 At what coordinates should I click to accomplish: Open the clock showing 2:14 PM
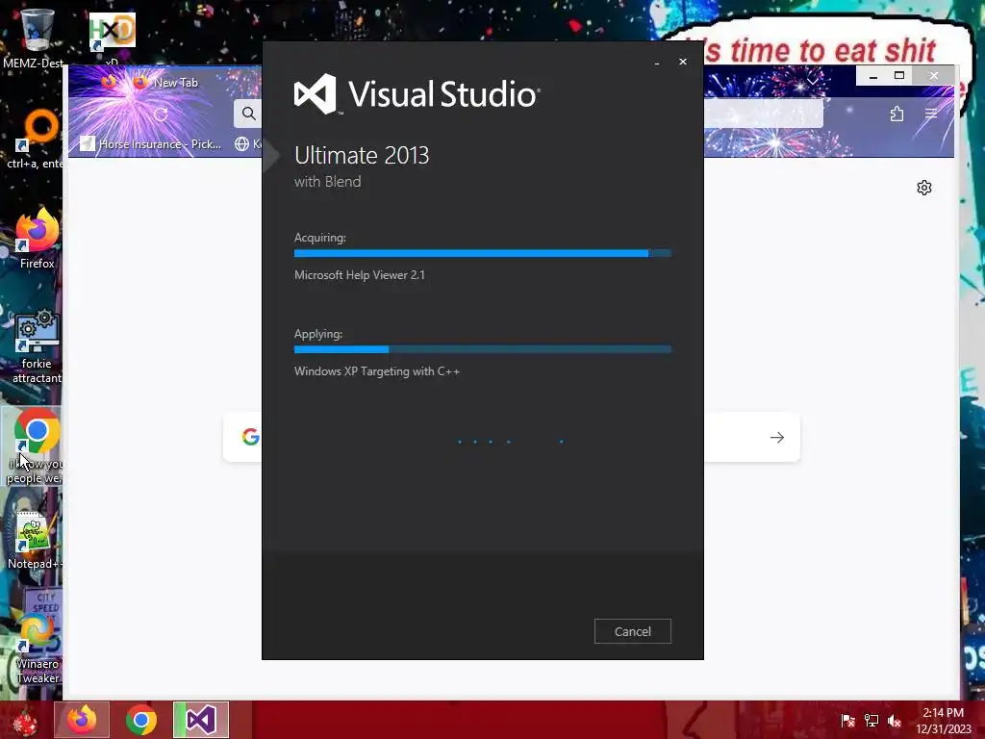(x=943, y=721)
